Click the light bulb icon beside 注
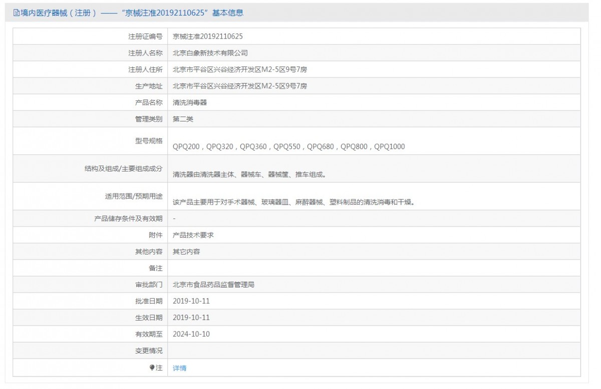601x389 pixels. point(152,367)
